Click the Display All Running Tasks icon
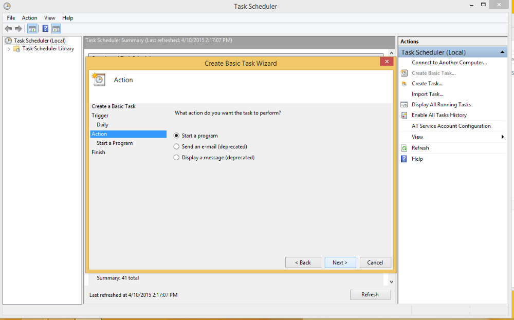This screenshot has width=514, height=320. 405,104
